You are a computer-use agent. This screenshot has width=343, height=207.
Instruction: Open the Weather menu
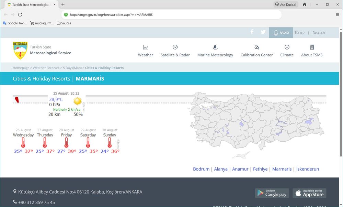(x=146, y=51)
